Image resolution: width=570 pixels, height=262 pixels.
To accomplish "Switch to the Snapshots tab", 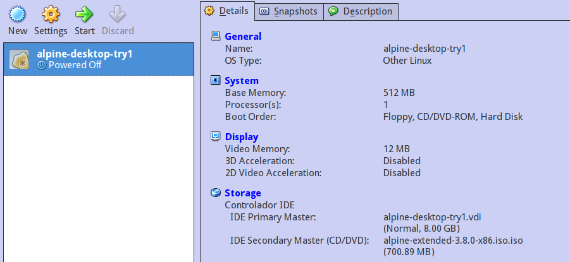I will [x=289, y=11].
